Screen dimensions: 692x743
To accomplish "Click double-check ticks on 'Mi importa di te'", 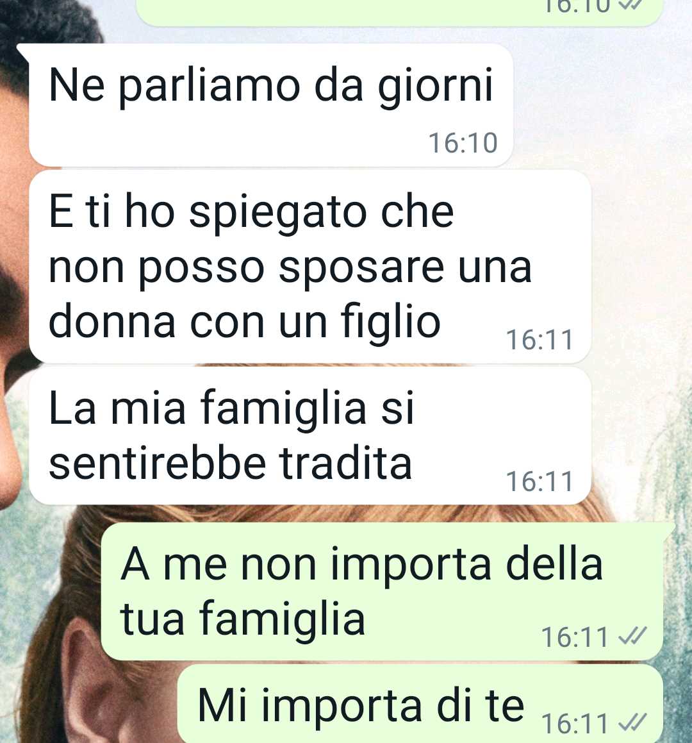I will (x=633, y=722).
